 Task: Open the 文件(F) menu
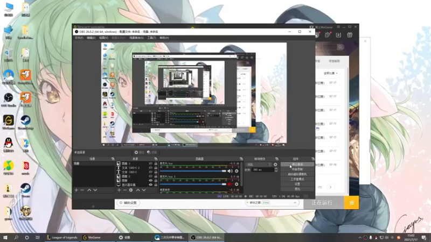click(79, 38)
